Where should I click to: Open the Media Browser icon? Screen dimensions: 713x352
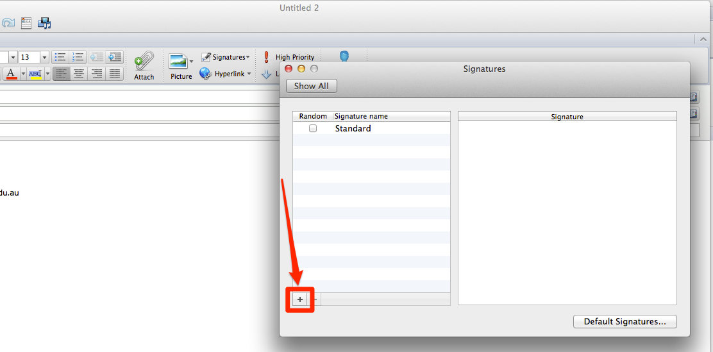point(44,22)
